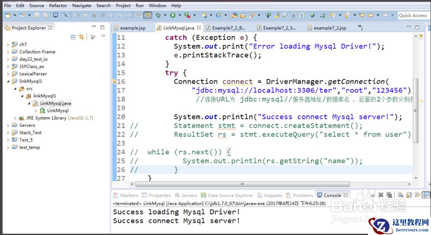
Task: Expand the ch7 project node
Action: [8, 45]
